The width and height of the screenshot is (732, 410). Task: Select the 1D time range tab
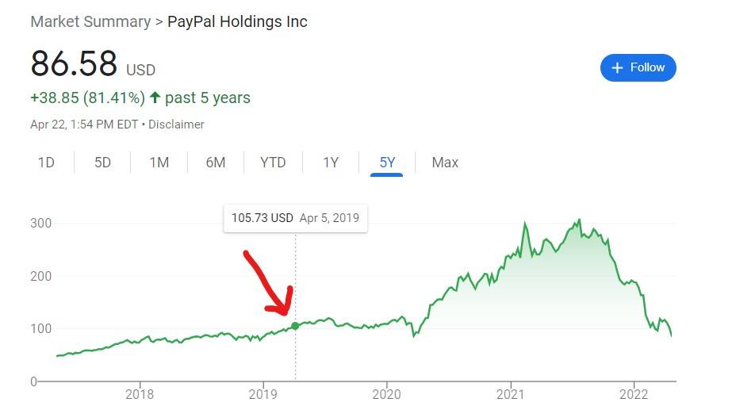tap(46, 163)
